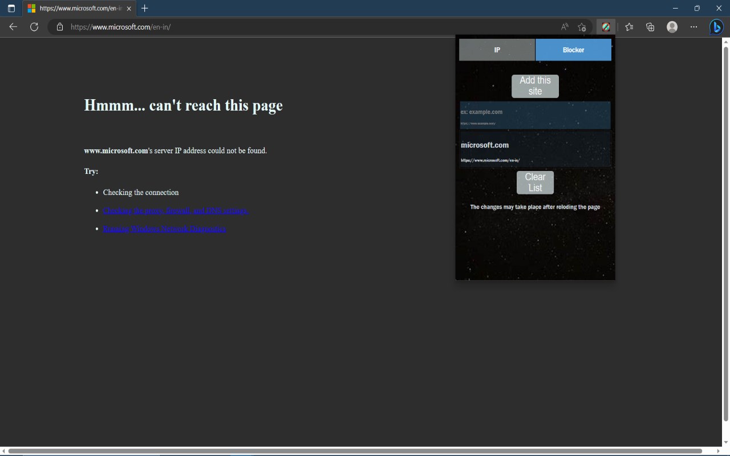730x456 pixels.
Task: Open the Collections icon
Action: coord(650,27)
